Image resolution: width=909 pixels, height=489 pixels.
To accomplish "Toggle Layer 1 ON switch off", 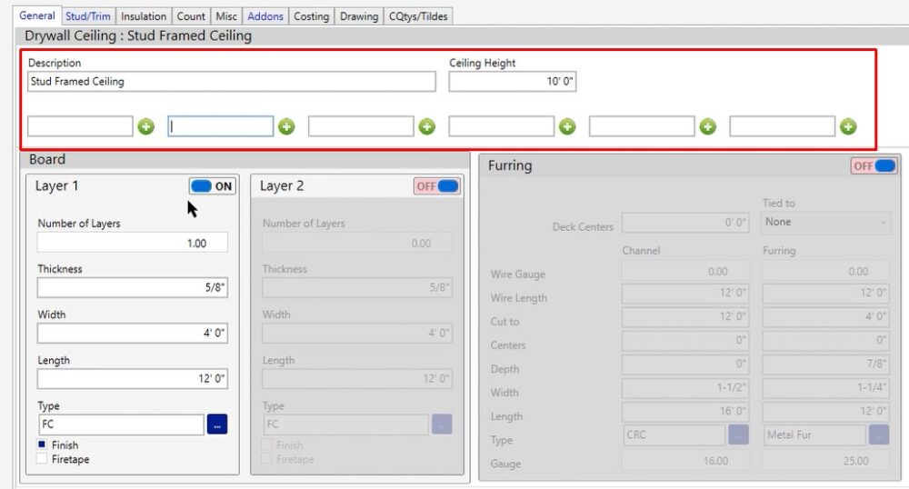I will click(x=212, y=186).
